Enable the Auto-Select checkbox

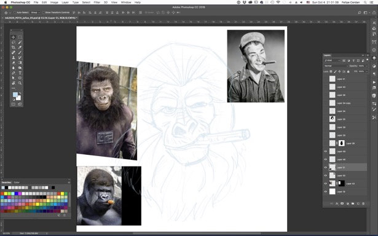coord(15,12)
